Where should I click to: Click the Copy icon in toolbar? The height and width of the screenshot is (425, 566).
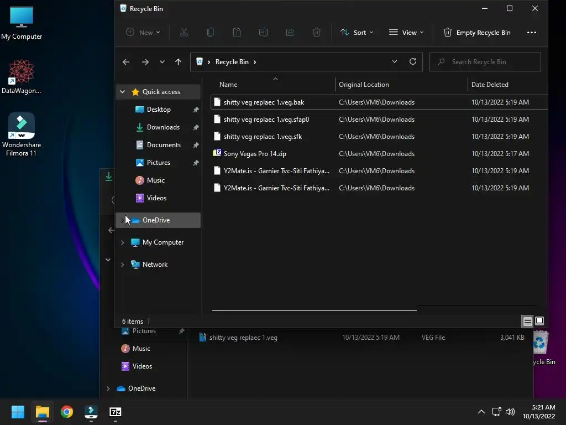(211, 33)
